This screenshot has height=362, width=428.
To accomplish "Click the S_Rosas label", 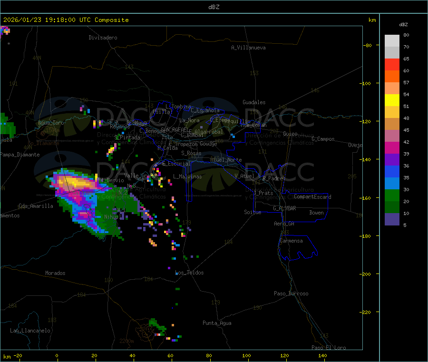I will [191, 153].
